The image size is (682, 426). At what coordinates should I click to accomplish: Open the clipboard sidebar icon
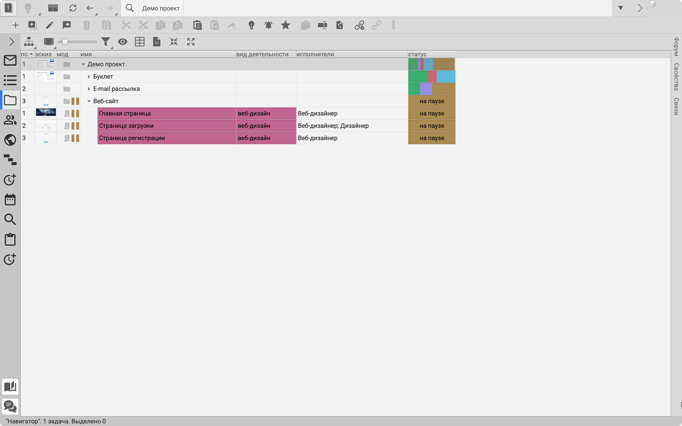coord(10,239)
